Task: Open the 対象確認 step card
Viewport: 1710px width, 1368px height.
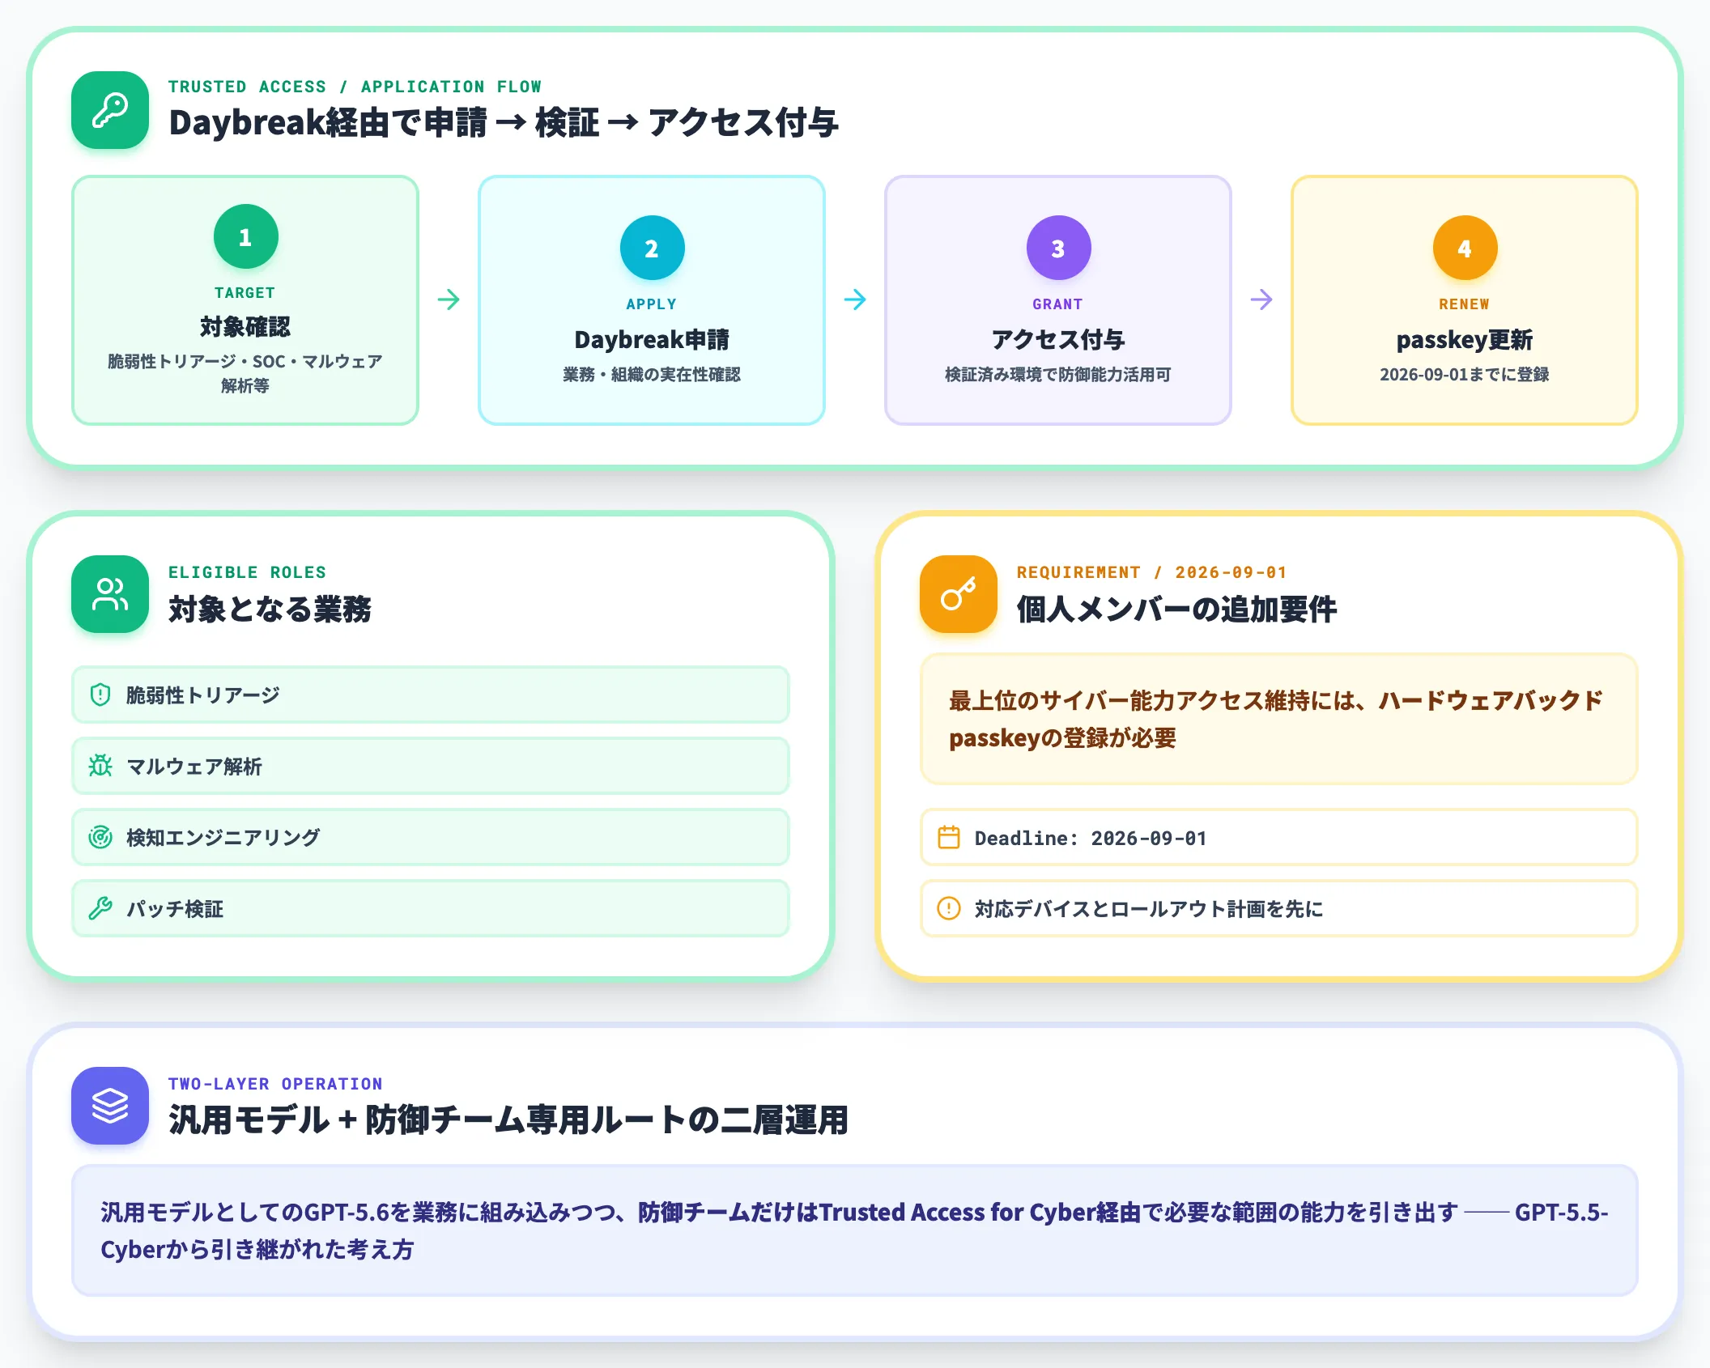Action: point(245,300)
